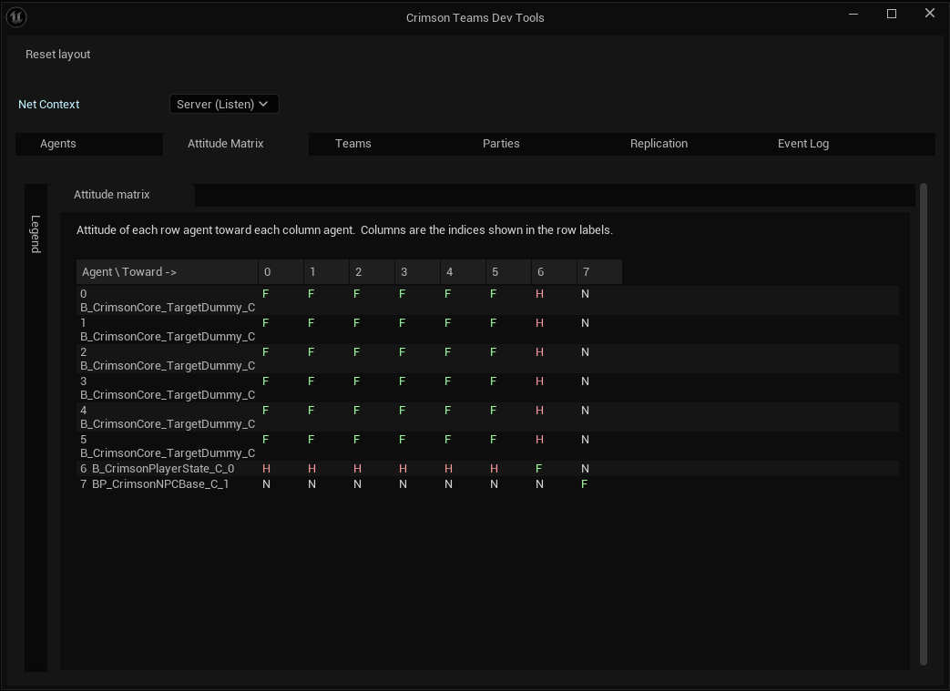Click row 0 B_CrimsonCore_TargetDummy_C label
950x691 pixels.
click(168, 301)
